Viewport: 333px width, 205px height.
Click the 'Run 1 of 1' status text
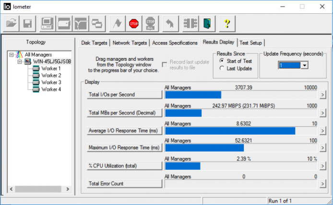(x=280, y=201)
